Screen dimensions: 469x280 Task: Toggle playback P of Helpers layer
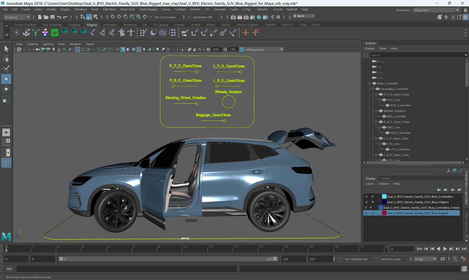point(373,202)
